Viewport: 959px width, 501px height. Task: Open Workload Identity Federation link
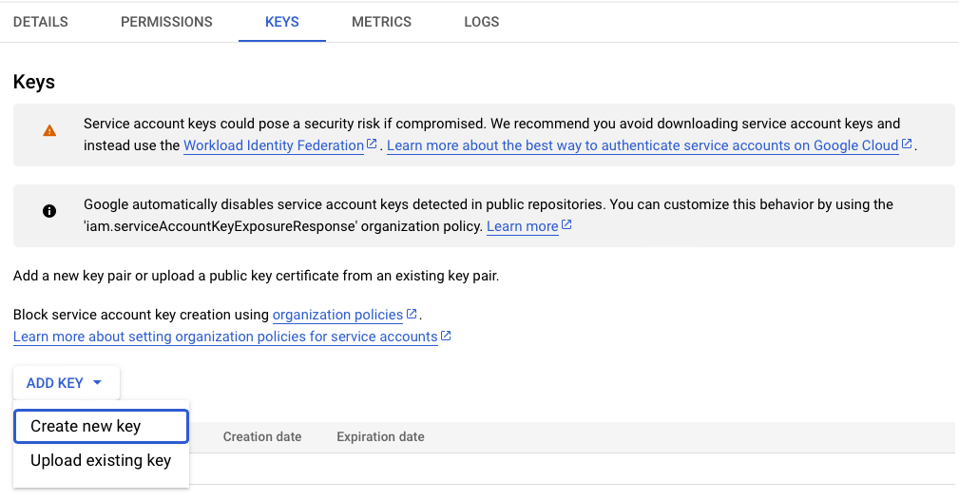click(x=274, y=145)
